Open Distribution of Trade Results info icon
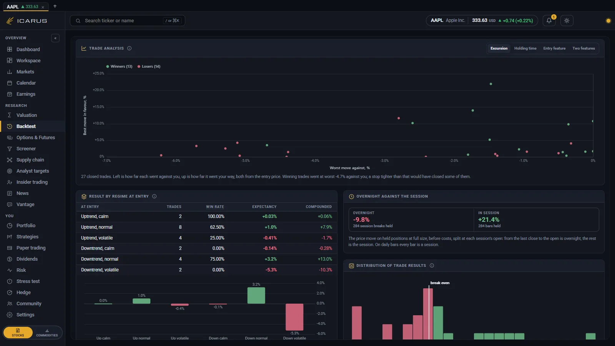The width and height of the screenshot is (615, 346). (x=432, y=266)
